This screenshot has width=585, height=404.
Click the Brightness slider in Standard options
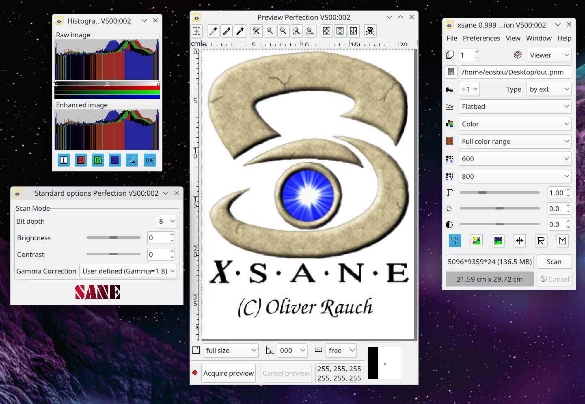(114, 237)
